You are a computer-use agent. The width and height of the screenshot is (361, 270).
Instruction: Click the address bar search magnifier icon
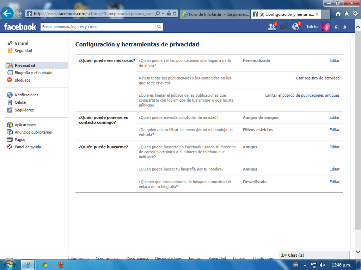point(158,14)
